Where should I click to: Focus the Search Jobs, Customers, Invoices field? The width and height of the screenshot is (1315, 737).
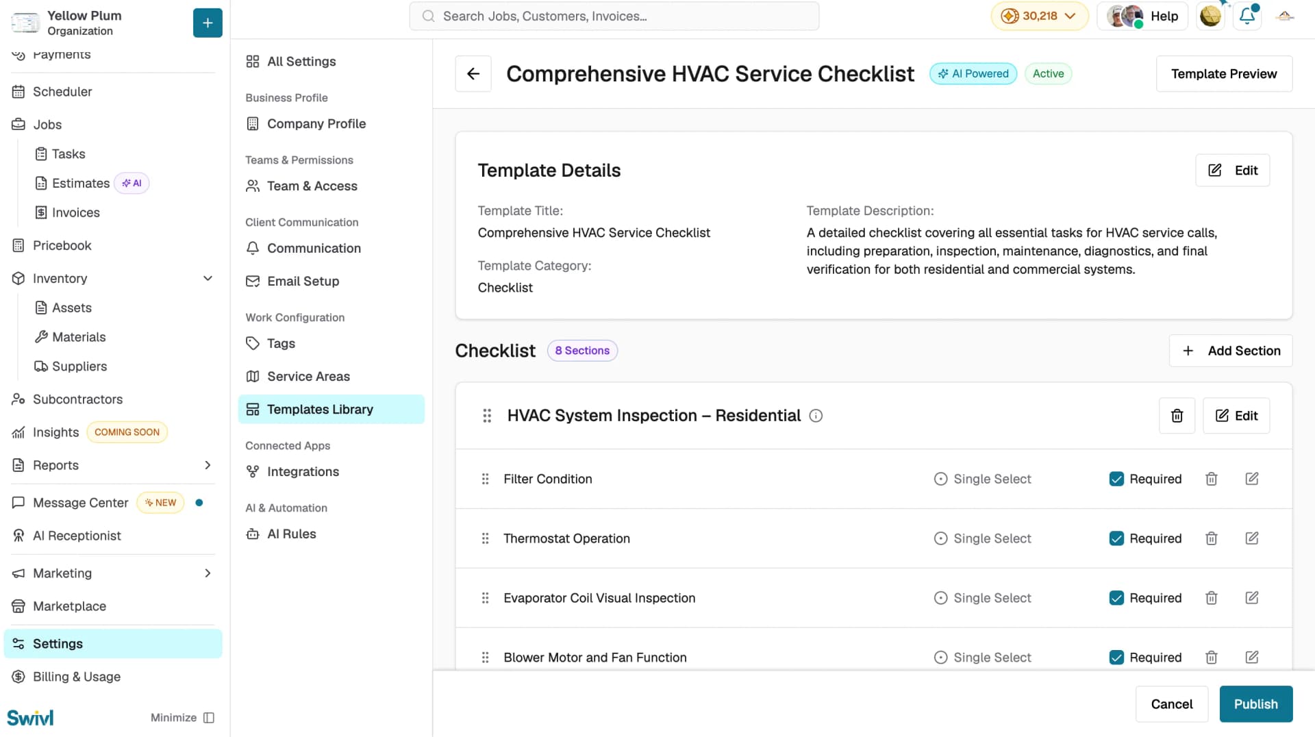[x=614, y=16]
